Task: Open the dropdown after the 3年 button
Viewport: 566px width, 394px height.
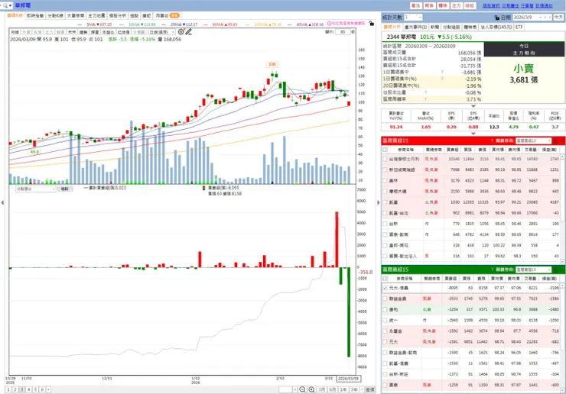Action: point(362,389)
